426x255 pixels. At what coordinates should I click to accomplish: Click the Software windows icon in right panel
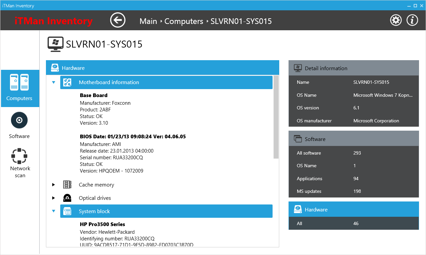coord(298,139)
